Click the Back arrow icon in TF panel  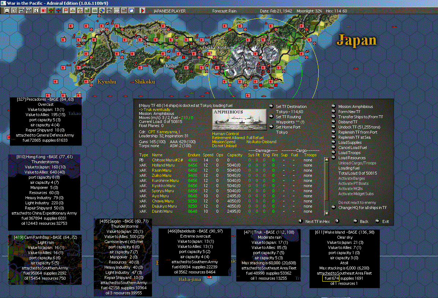355,221
